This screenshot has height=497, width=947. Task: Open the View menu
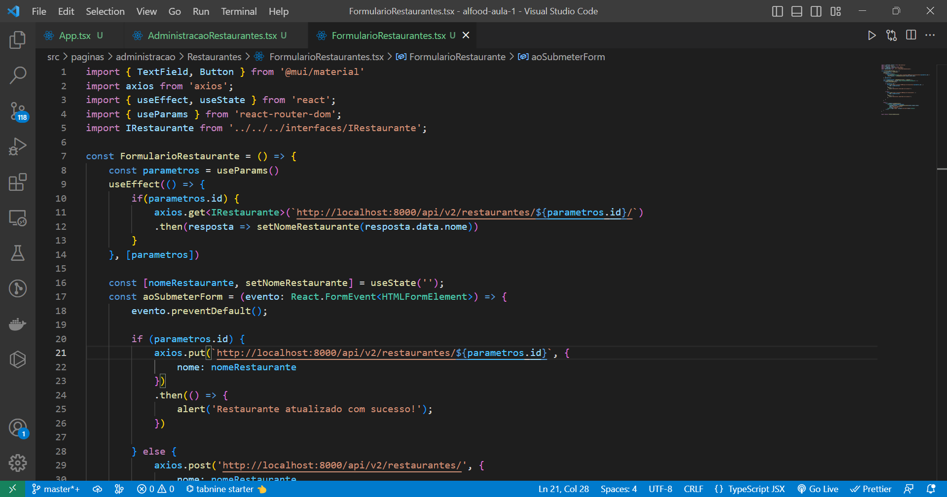pos(146,11)
